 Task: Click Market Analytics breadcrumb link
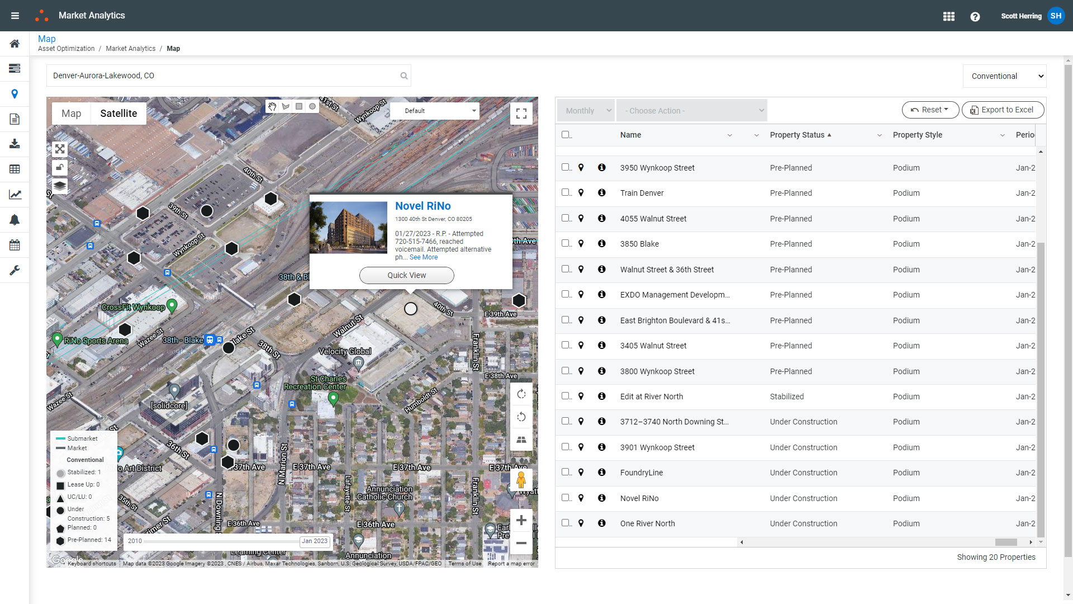tap(131, 49)
